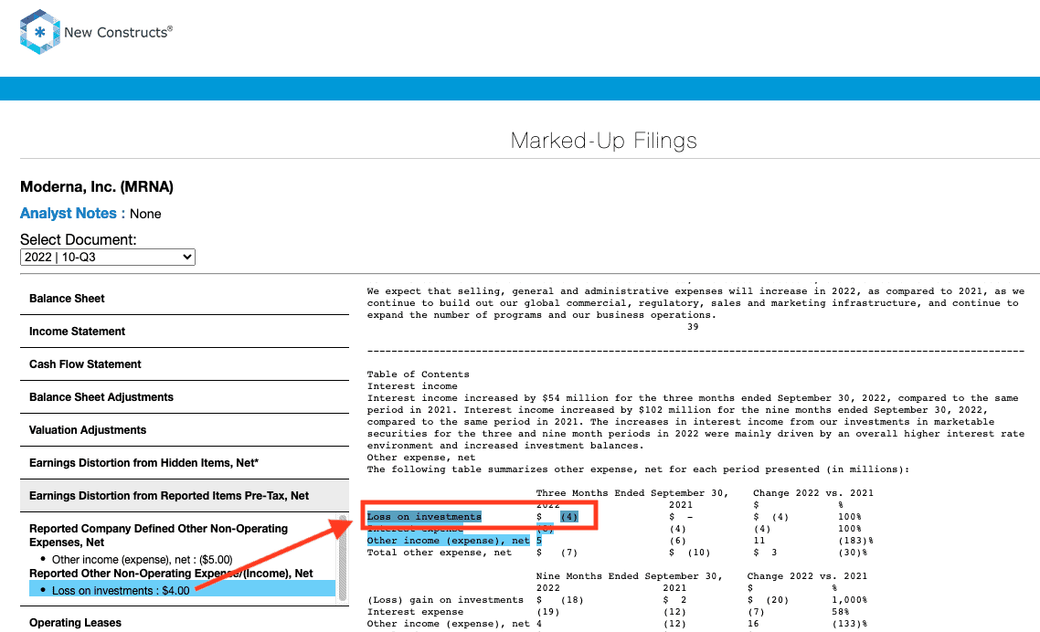Click 'Table of Contents' text in the filing
The image size is (1040, 632).
(419, 374)
